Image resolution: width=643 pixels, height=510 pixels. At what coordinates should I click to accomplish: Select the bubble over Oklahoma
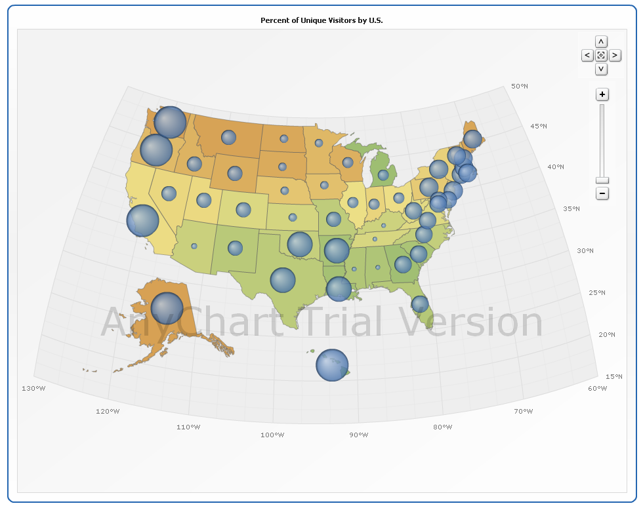[x=300, y=244]
